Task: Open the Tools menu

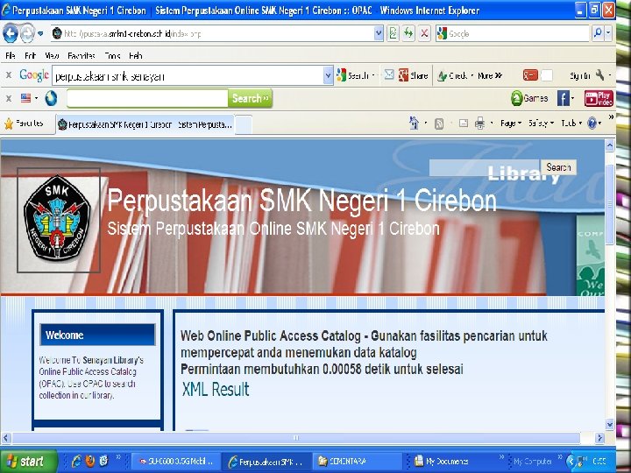Action: tap(112, 55)
